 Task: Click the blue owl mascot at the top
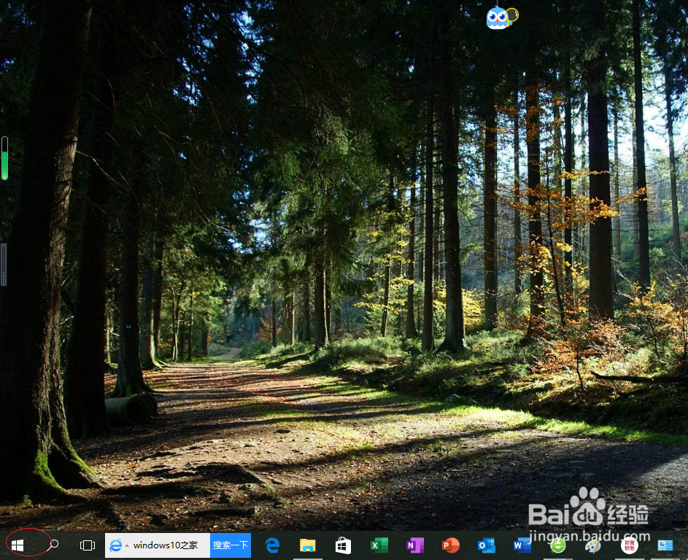pyautogui.click(x=495, y=17)
